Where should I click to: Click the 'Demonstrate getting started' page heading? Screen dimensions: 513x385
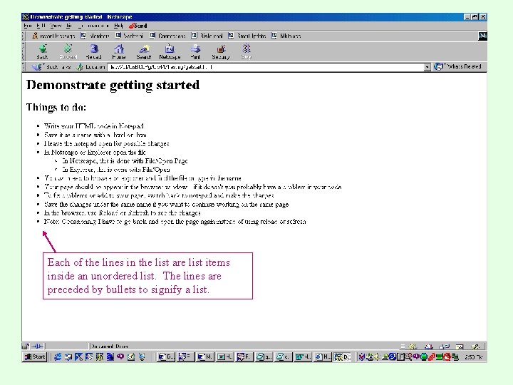pos(113,85)
